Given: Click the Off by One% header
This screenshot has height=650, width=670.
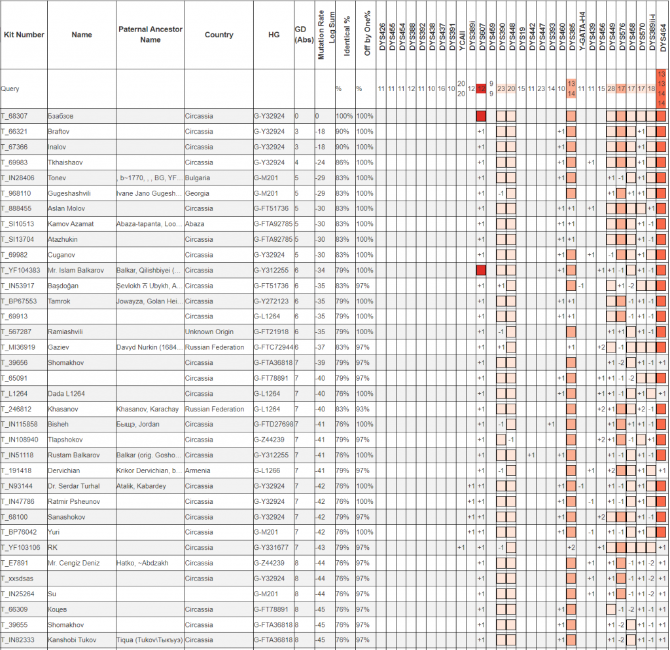Looking at the screenshot, I should 366,35.
